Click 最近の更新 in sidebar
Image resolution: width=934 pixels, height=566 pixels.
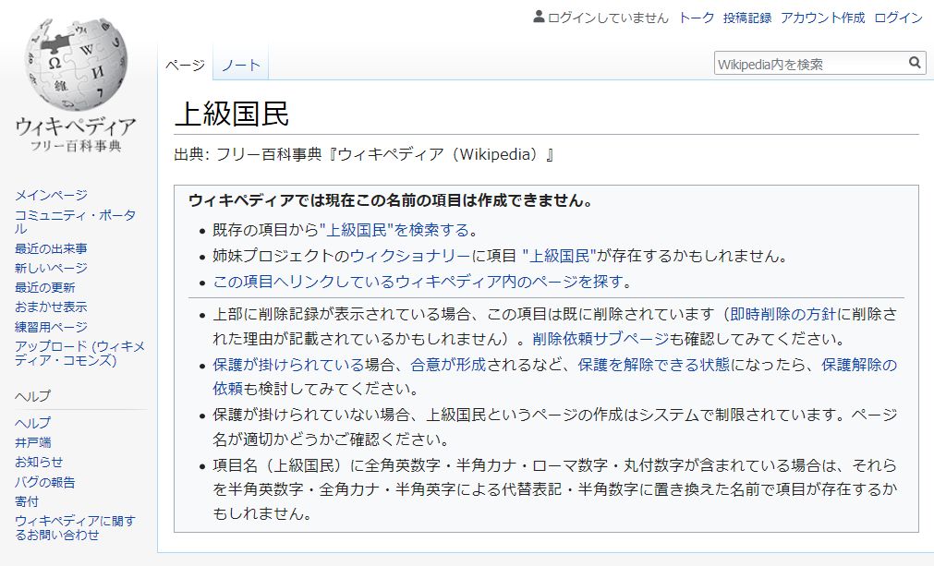[x=44, y=287]
